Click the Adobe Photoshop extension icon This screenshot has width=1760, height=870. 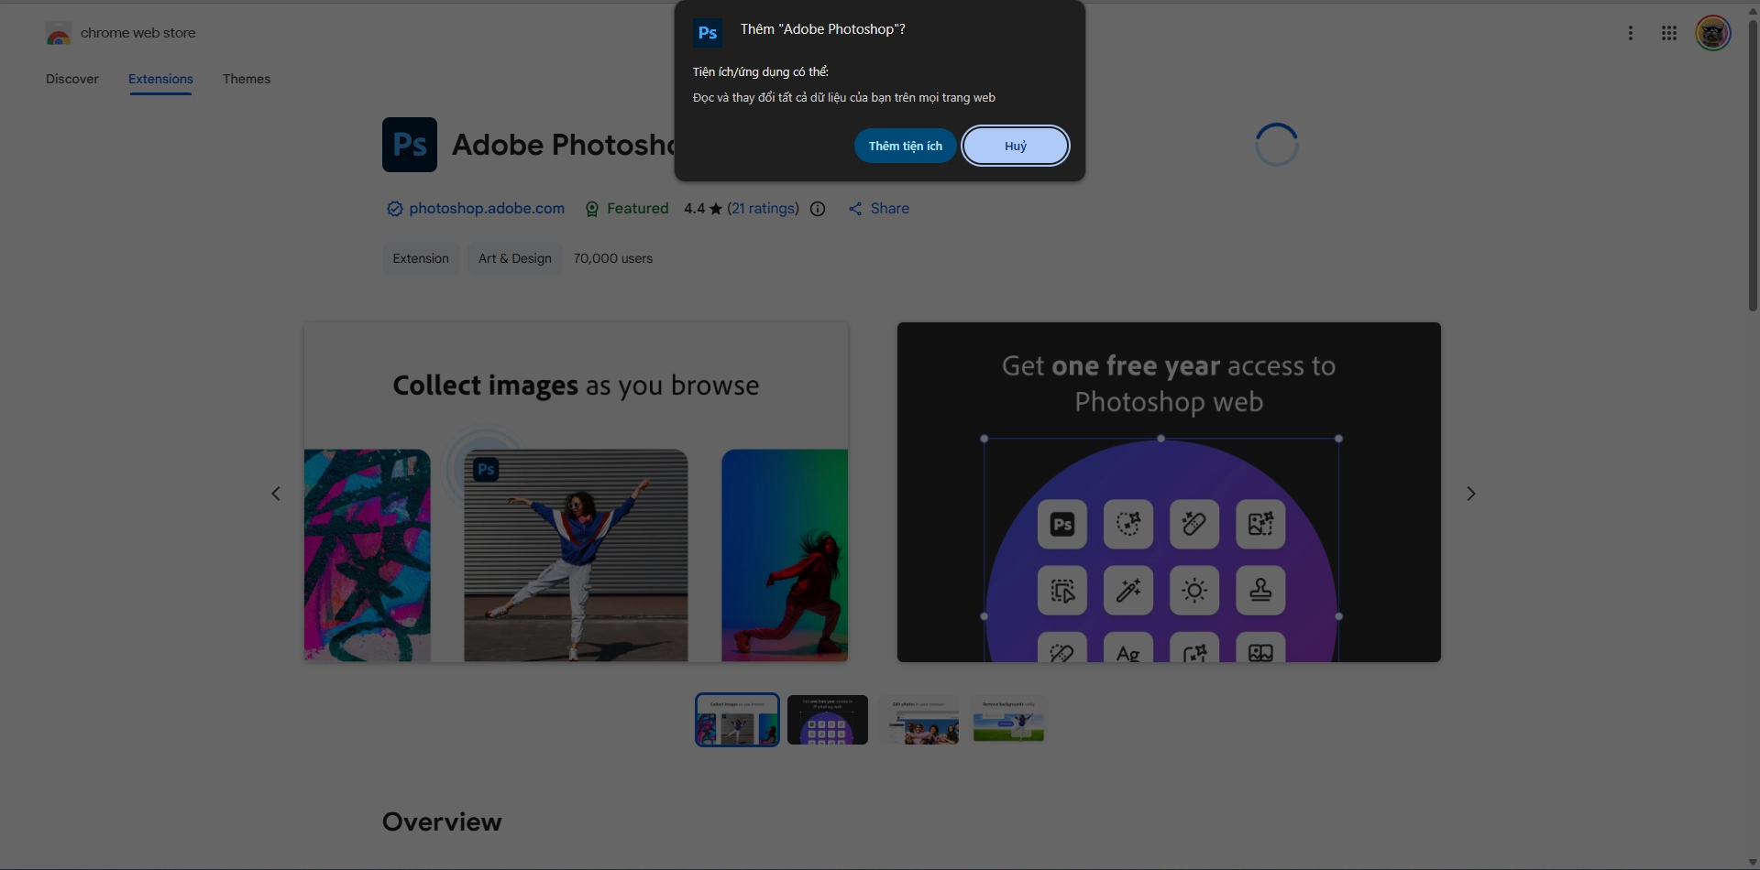click(409, 144)
